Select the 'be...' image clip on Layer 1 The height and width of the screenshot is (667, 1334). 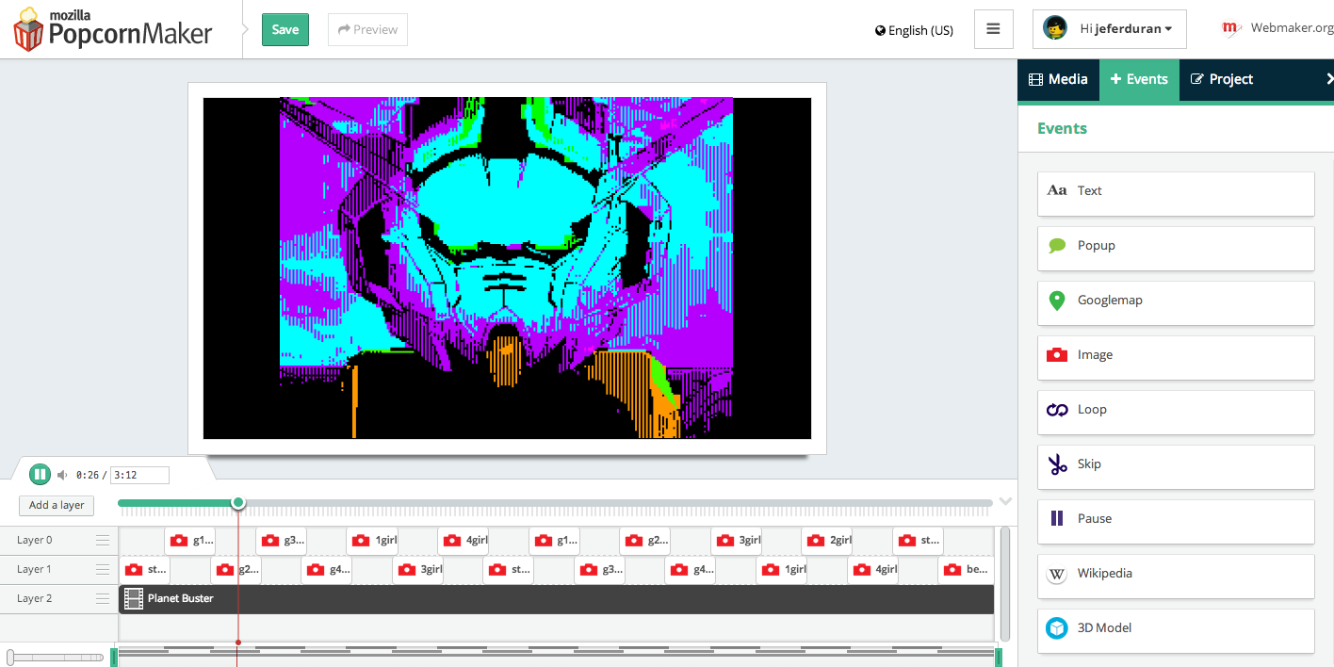click(965, 570)
